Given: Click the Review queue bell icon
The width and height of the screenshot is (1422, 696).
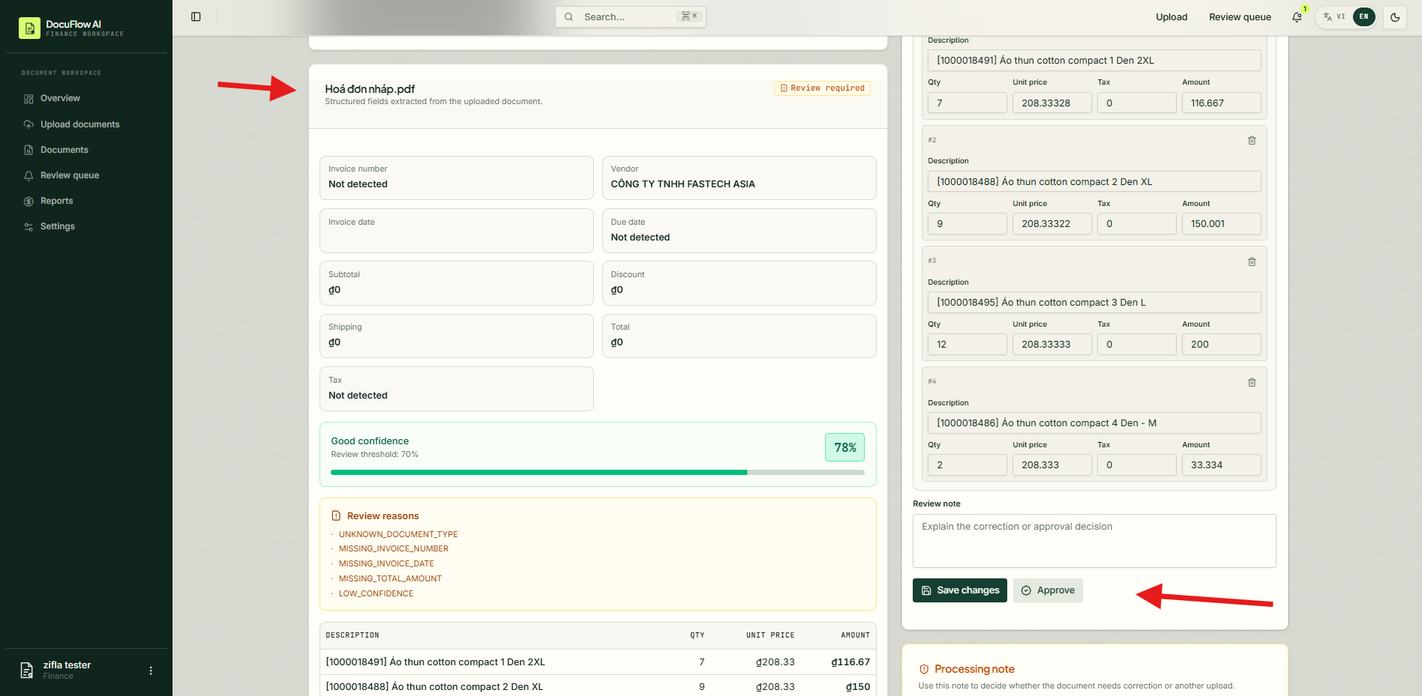Looking at the screenshot, I should (28, 175).
